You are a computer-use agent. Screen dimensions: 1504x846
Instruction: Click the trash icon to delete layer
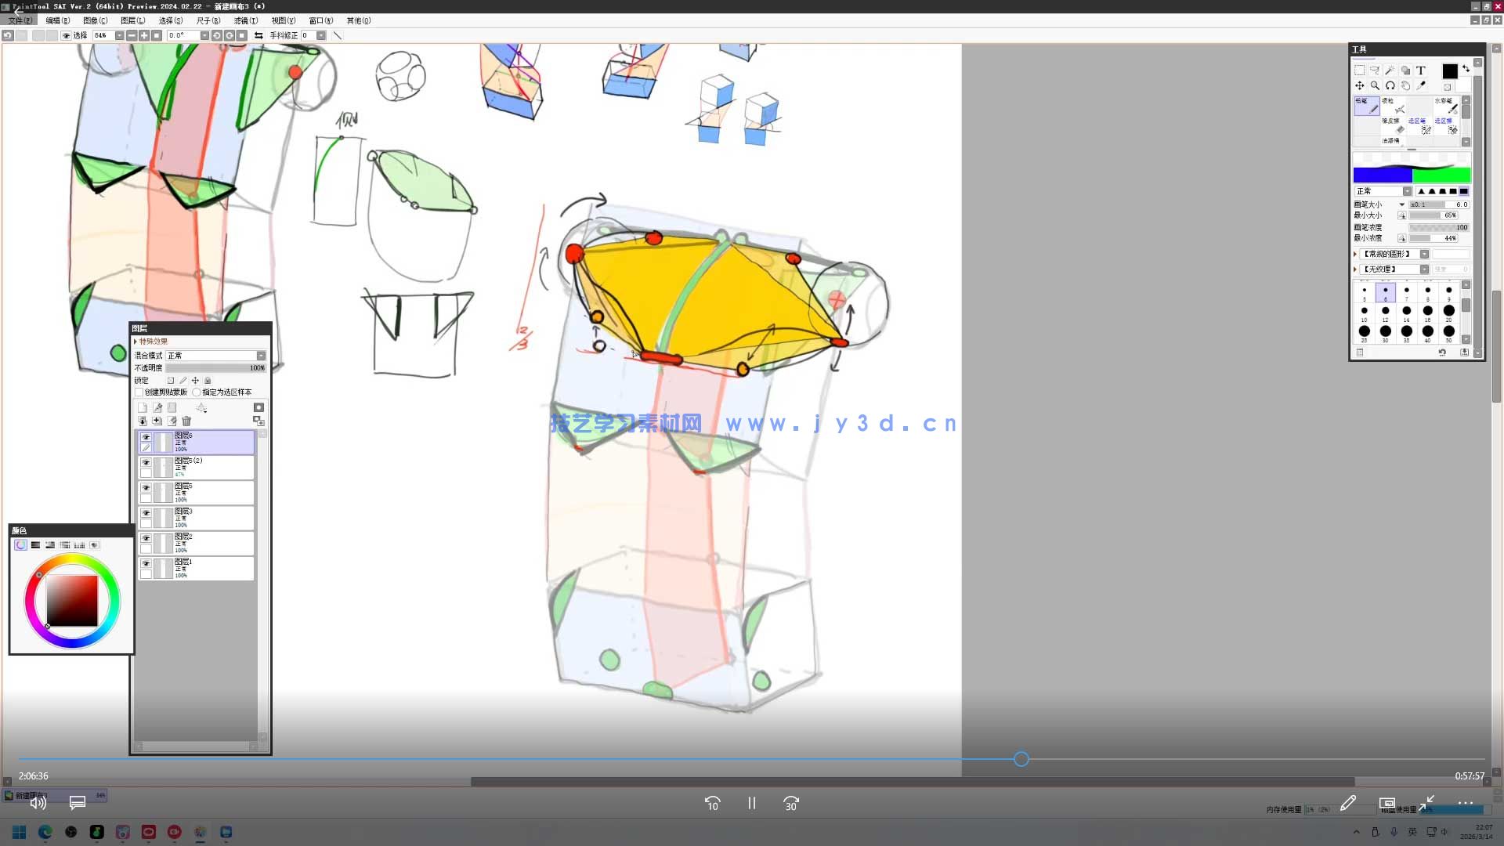click(186, 421)
